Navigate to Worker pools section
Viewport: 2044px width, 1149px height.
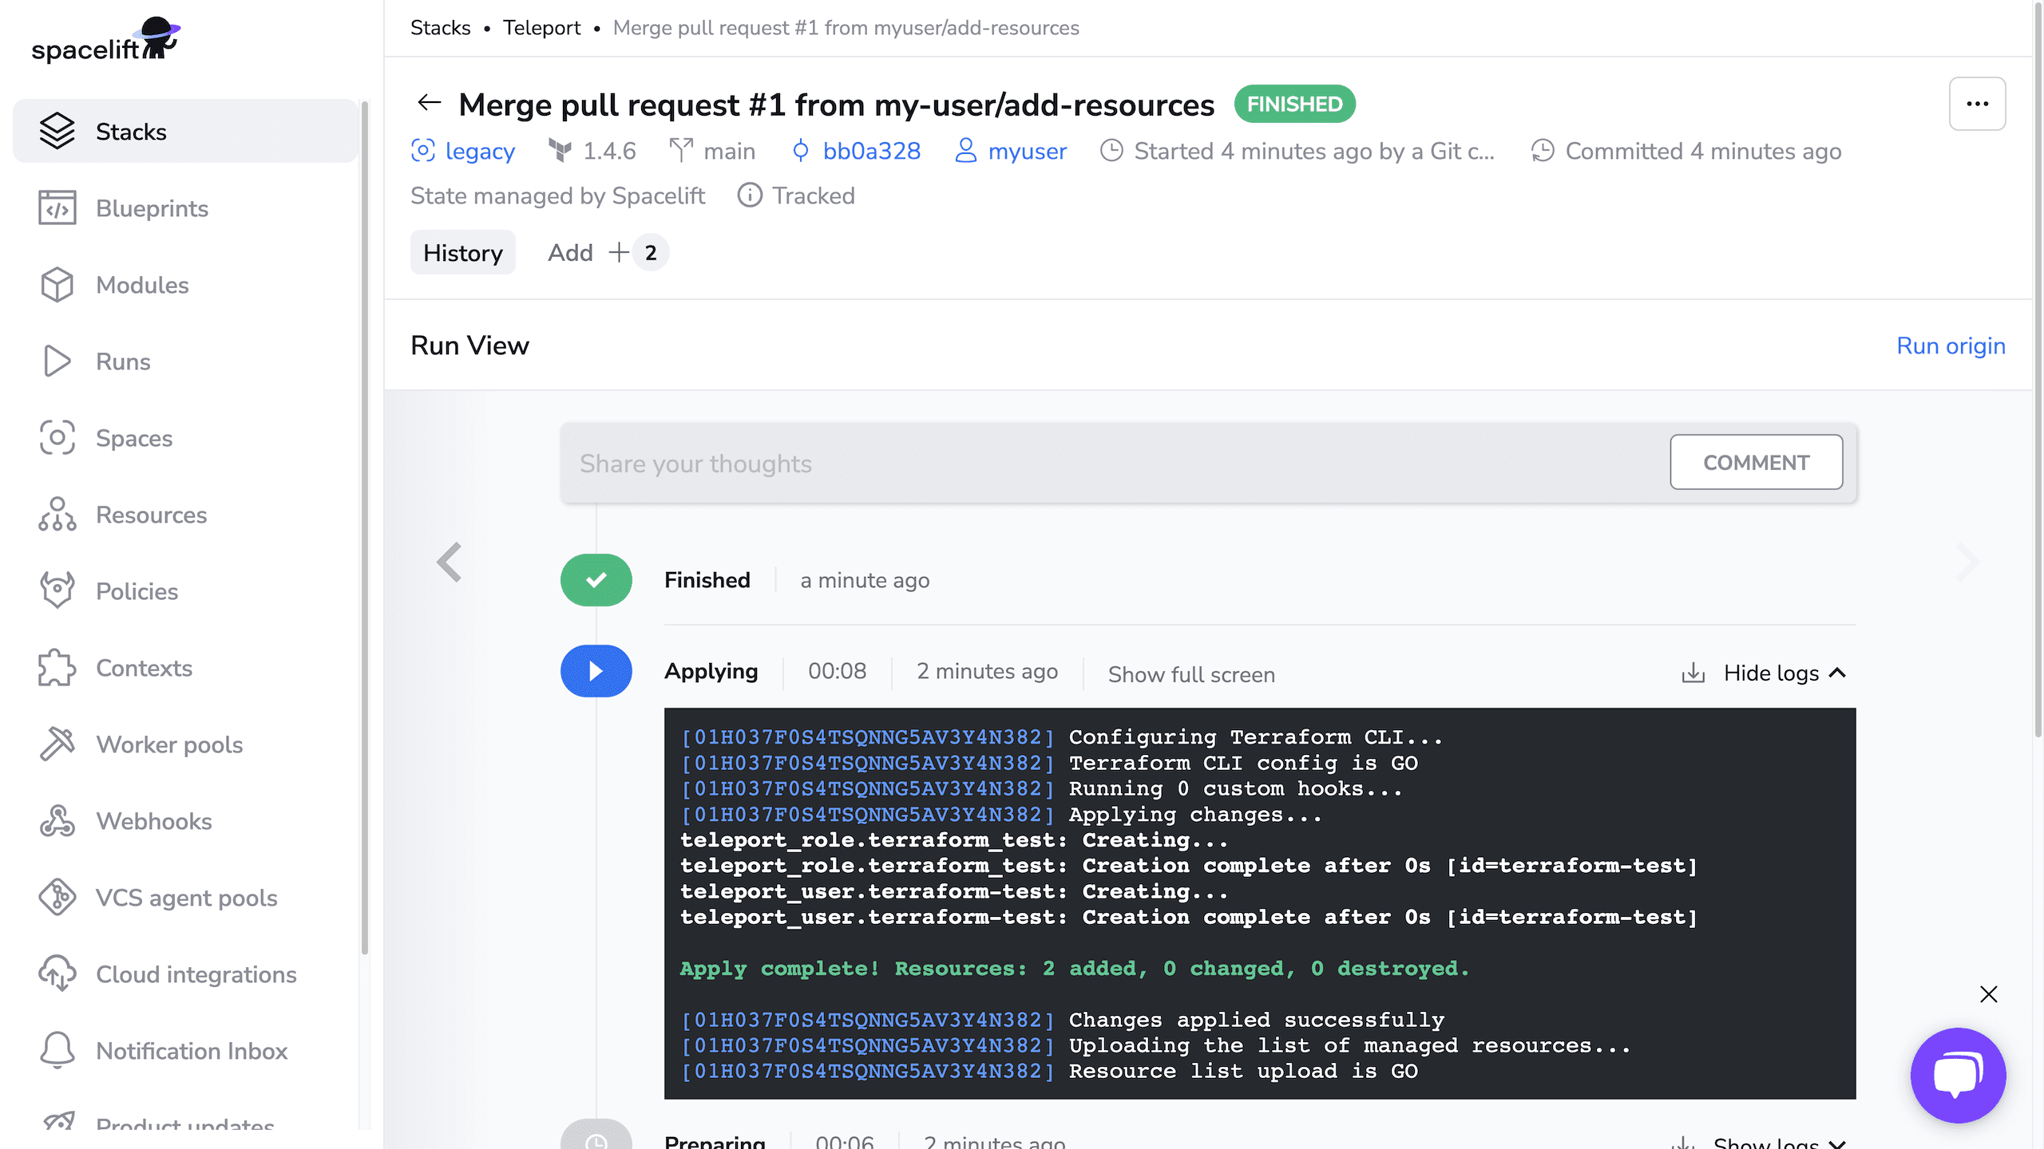click(x=168, y=744)
